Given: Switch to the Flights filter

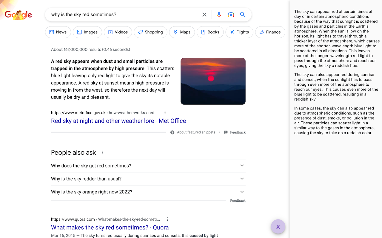Looking at the screenshot, I should pyautogui.click(x=239, y=32).
